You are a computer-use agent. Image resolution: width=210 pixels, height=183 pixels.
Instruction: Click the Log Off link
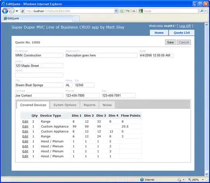click(x=185, y=26)
